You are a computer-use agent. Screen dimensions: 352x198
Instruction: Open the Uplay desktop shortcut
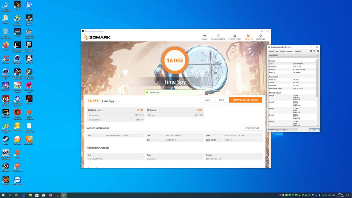click(29, 5)
